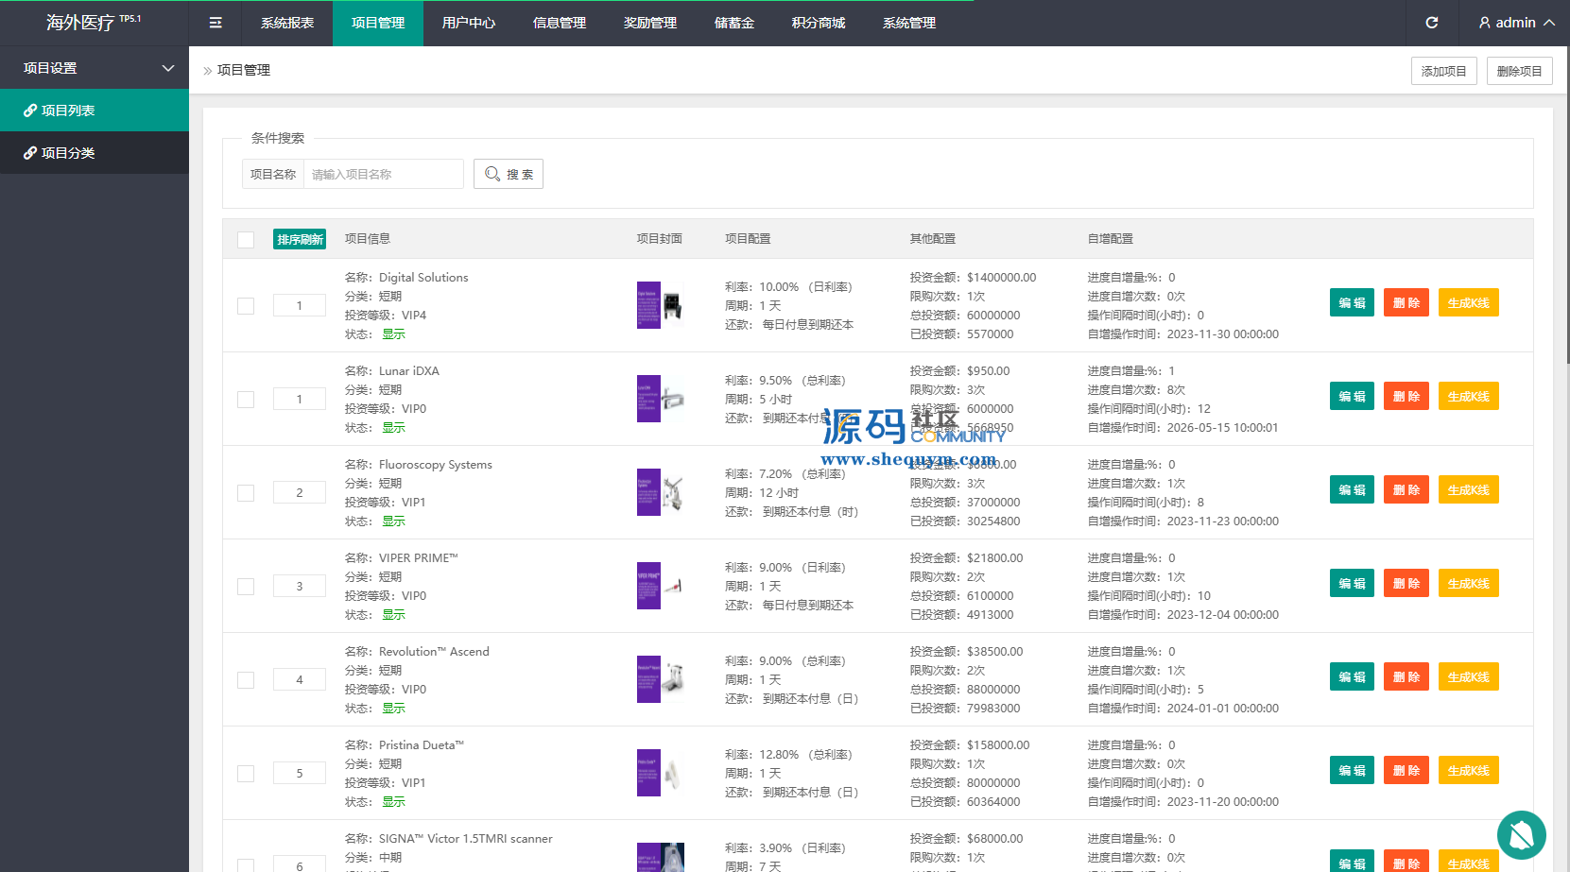Check the Lunar iDXA row checkbox
Screen dimensions: 1570x872
point(246,400)
